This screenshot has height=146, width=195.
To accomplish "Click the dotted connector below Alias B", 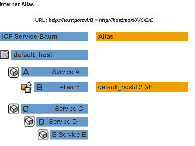I will coord(70,97).
